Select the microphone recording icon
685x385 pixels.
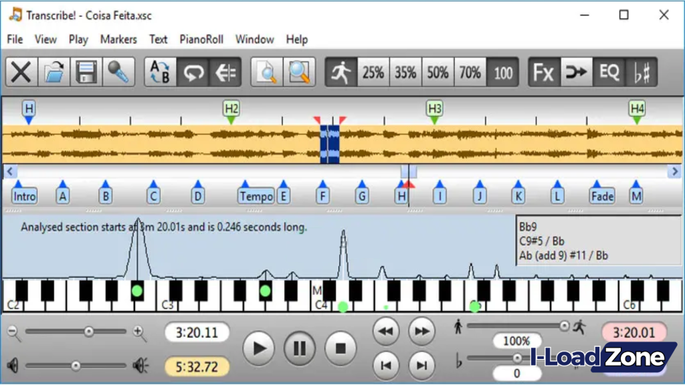(x=119, y=72)
